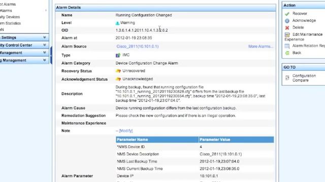Open Faulty Devices in sidebar
325x182 pixels.
tap(10, 17)
